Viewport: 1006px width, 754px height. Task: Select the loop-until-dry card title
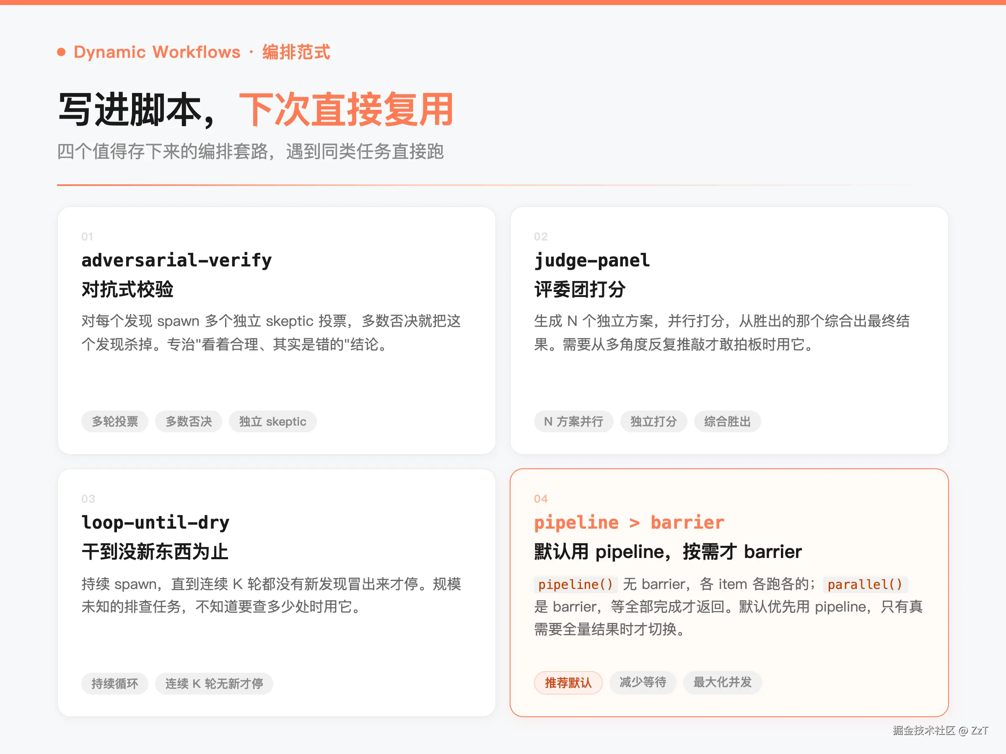tap(156, 523)
